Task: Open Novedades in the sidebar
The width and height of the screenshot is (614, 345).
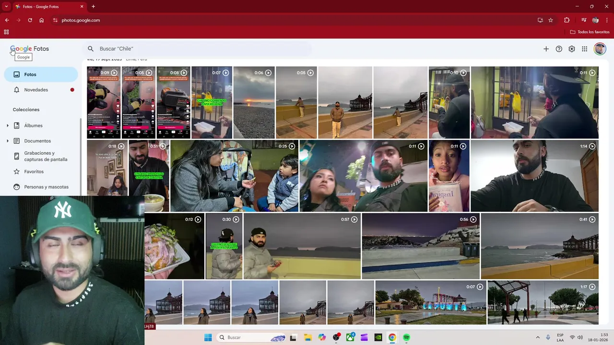Action: [x=41, y=90]
